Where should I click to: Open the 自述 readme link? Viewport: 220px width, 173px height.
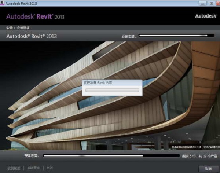point(49,168)
